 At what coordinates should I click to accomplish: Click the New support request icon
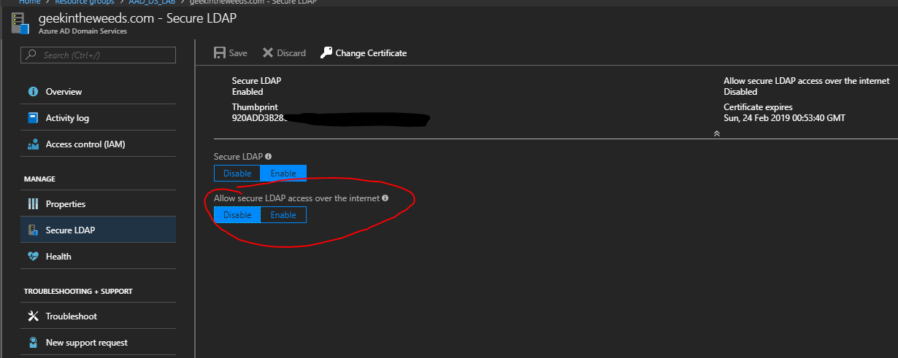pos(33,343)
